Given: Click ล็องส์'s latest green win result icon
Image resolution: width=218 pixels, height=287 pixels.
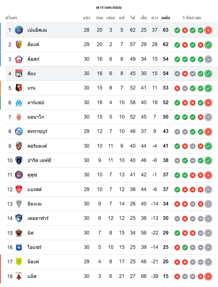Looking at the screenshot, I should [x=208, y=45].
